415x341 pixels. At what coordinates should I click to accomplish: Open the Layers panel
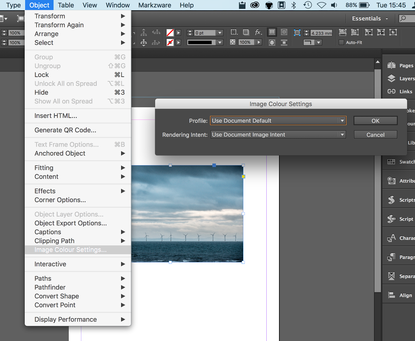[400, 79]
